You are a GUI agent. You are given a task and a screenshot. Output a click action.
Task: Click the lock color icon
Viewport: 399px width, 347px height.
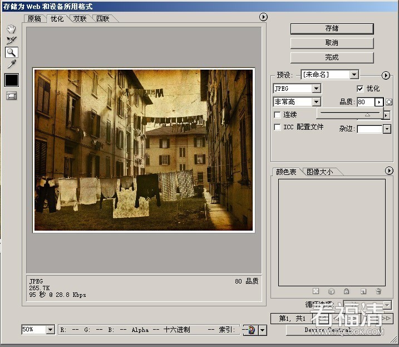346,291
